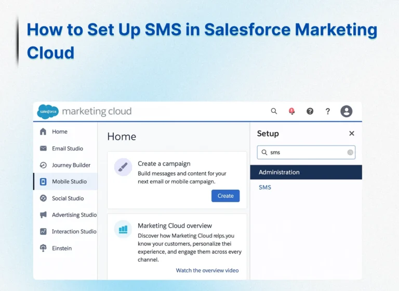Viewport: 399px width, 291px height.
Task: Click the Create a campaign title
Action: pos(164,164)
